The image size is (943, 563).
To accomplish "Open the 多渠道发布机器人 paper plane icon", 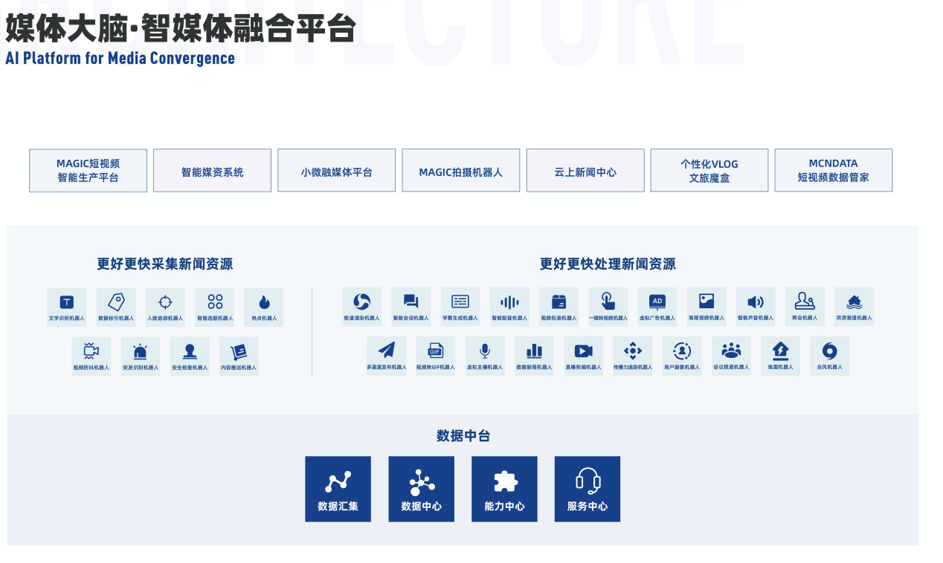I will coord(387,351).
